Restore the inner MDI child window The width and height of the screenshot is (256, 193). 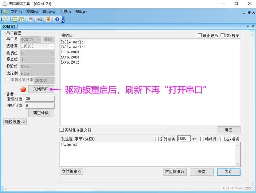point(249,13)
